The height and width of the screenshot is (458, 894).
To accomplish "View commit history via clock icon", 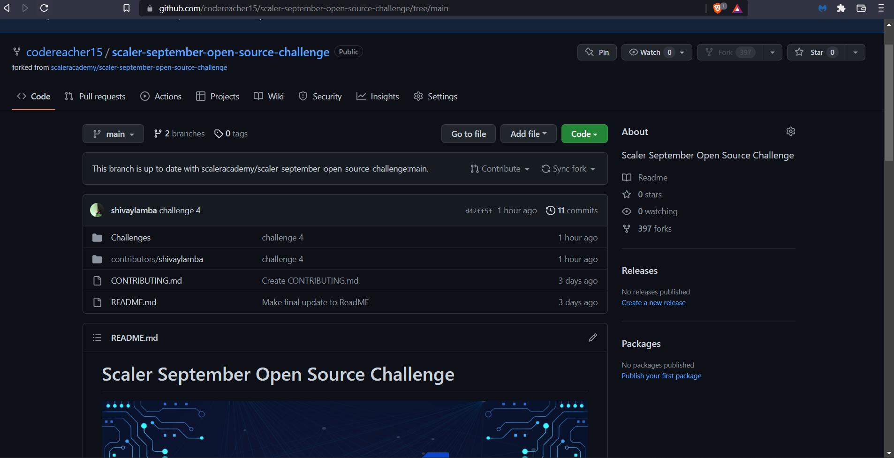I will (550, 210).
